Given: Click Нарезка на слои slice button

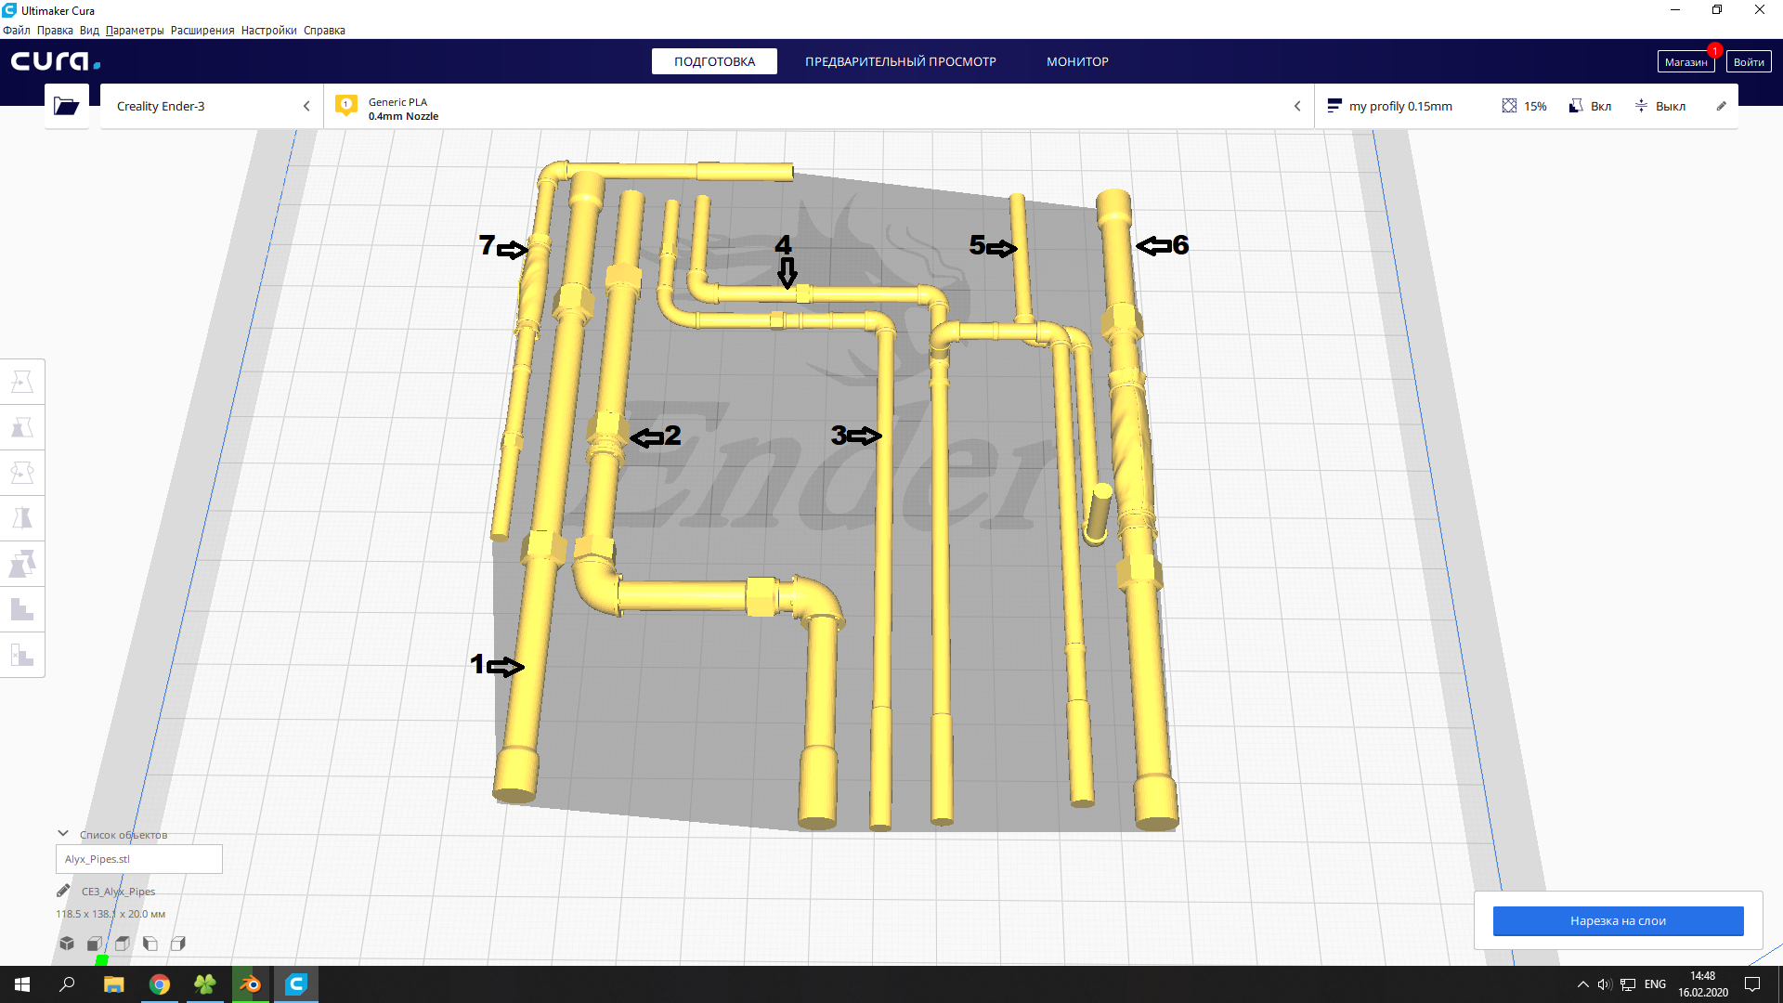Looking at the screenshot, I should click(x=1618, y=920).
